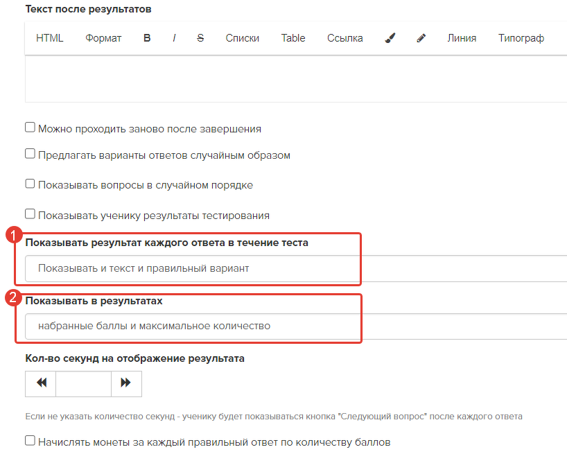Select the pencil highlight tool icon
The image size is (567, 463).
point(421,38)
